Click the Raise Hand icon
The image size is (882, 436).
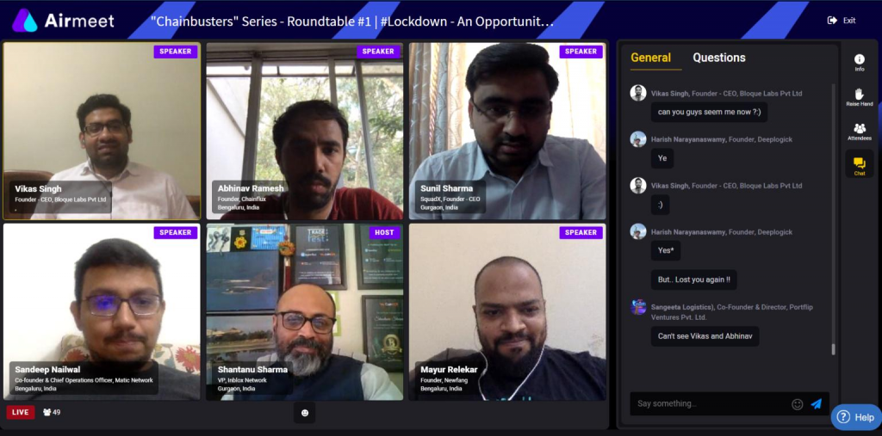pyautogui.click(x=859, y=96)
